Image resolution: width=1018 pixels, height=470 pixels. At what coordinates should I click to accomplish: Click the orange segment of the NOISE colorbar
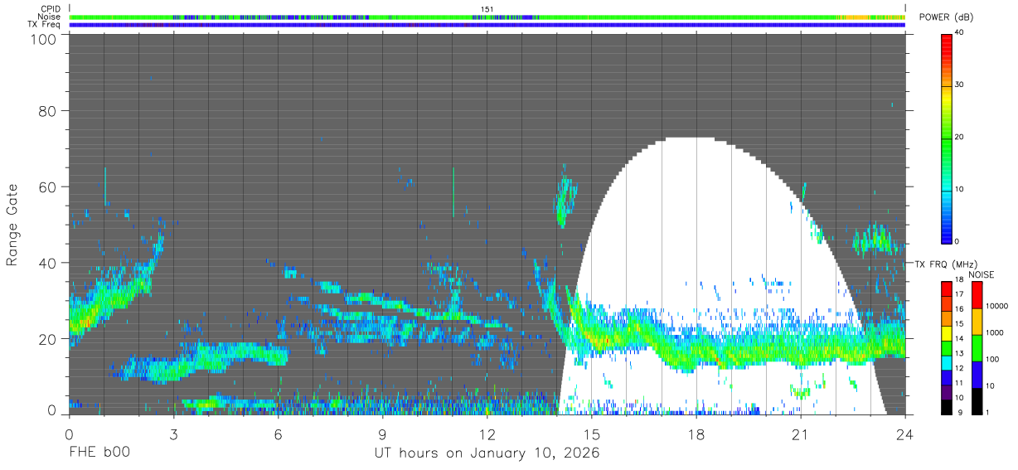976,322
